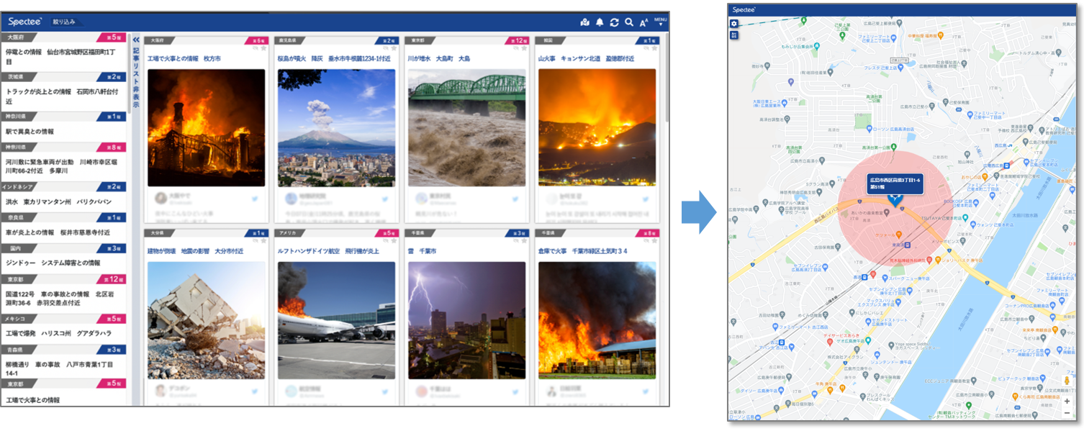Click the Twitter icon on the 山火事 card
Viewport: 1084px width, 431px height.
tap(645, 199)
